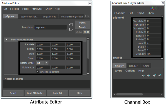The width and height of the screenshot is (166, 105).
Task: Click the Presets button
Action: click(82, 27)
